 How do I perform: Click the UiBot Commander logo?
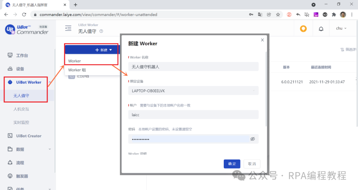pyautogui.click(x=27, y=30)
